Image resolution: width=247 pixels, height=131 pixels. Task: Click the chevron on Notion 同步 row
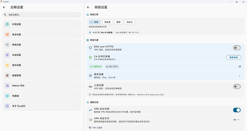click(x=78, y=86)
